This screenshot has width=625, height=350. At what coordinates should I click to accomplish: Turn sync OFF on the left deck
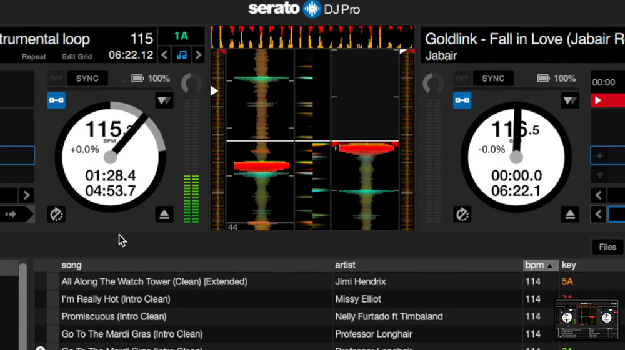[56, 79]
